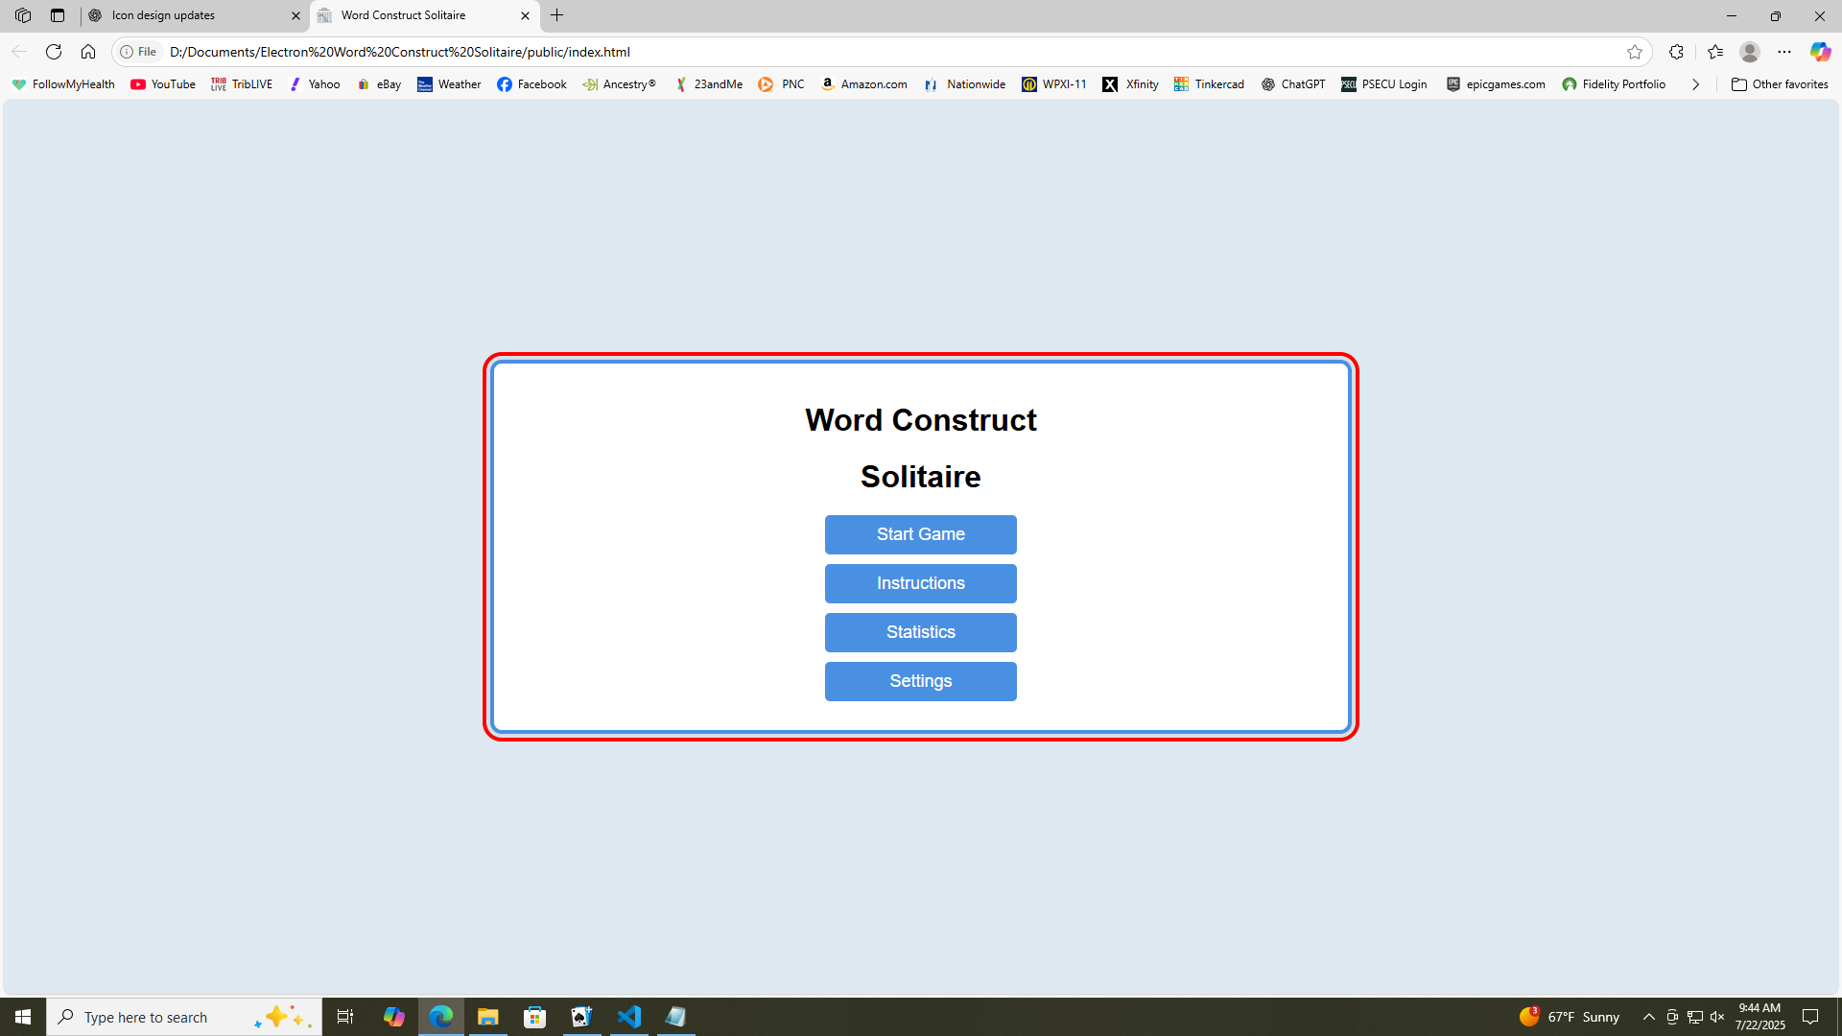Open the Instructions screen
Screen dimensions: 1842x1036
(x=920, y=583)
